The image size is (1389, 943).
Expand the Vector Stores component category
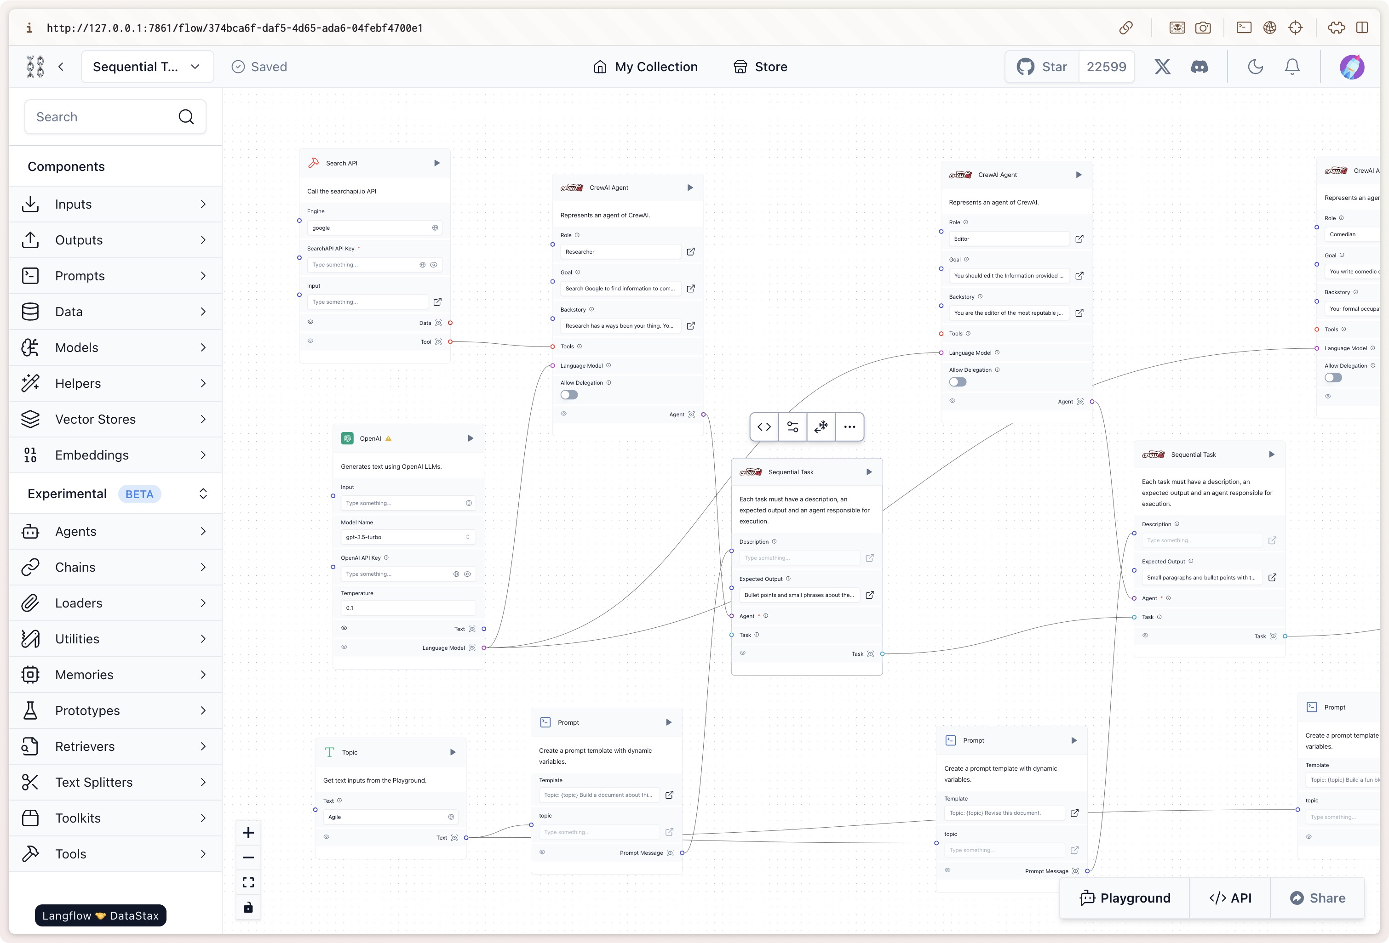coord(115,419)
